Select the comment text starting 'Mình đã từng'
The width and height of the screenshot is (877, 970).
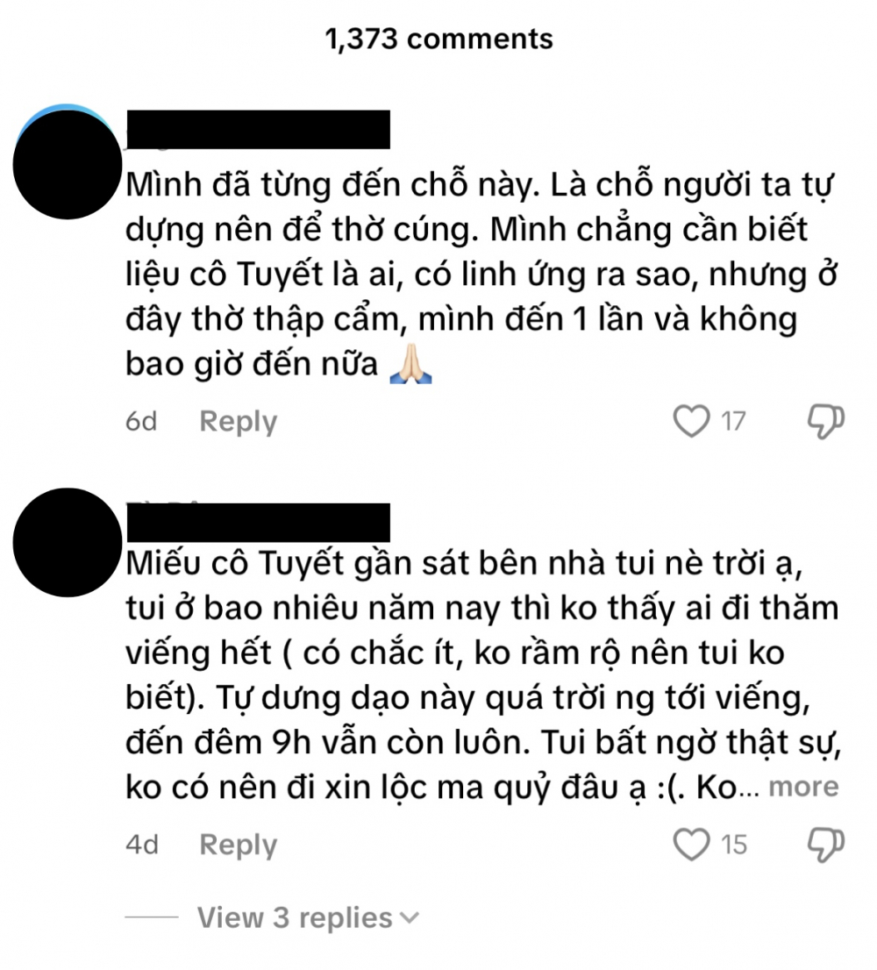[481, 274]
